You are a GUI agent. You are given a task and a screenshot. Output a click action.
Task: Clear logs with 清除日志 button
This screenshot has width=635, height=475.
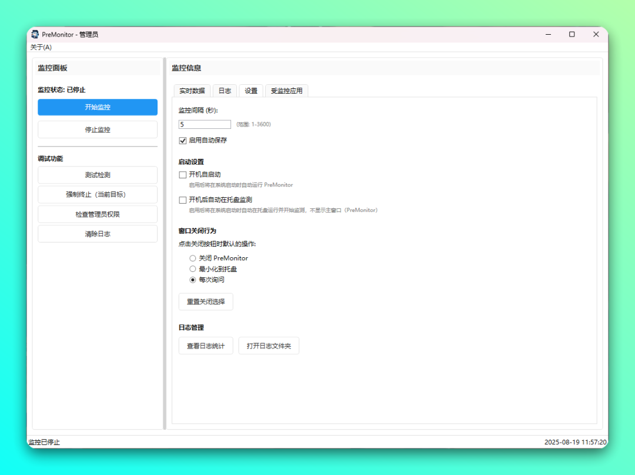98,234
